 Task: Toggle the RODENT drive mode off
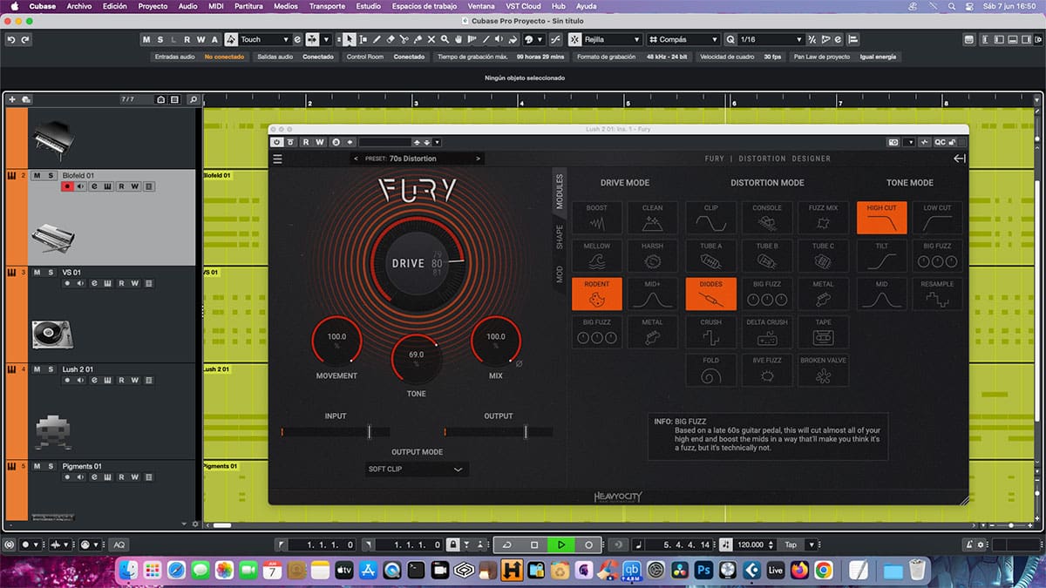tap(597, 294)
